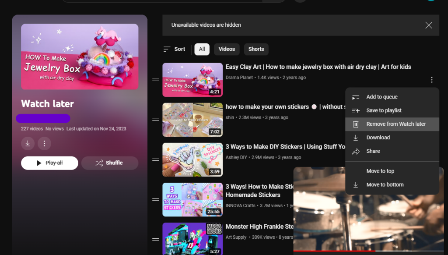Click '227 videos' playlist info text

click(31, 129)
